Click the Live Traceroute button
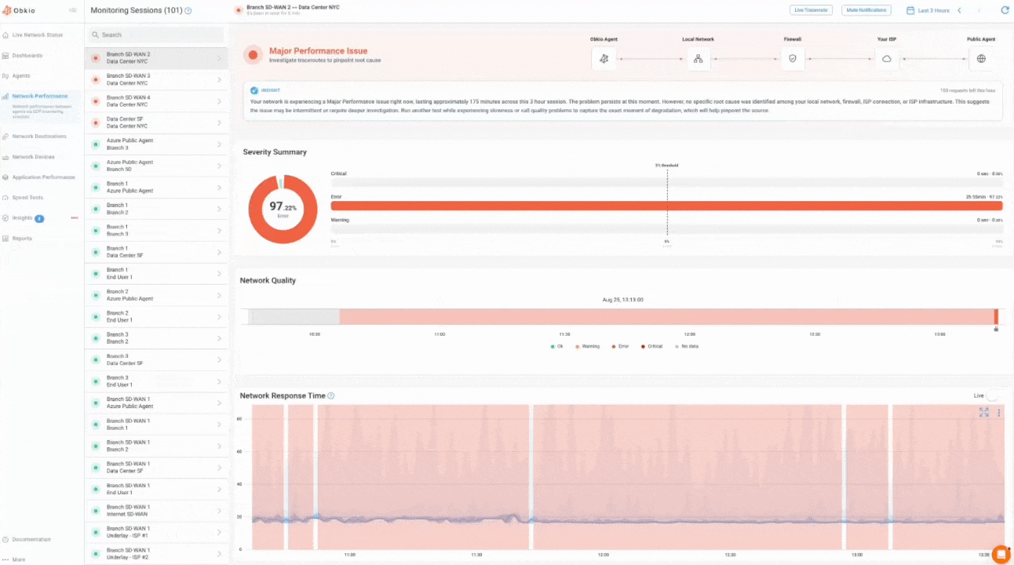Viewport: 1014px width, 565px height. click(811, 10)
